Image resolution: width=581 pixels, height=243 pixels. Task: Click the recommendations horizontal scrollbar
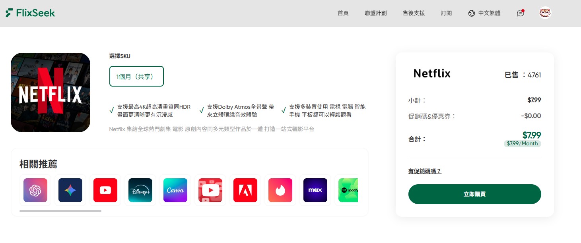click(x=60, y=211)
